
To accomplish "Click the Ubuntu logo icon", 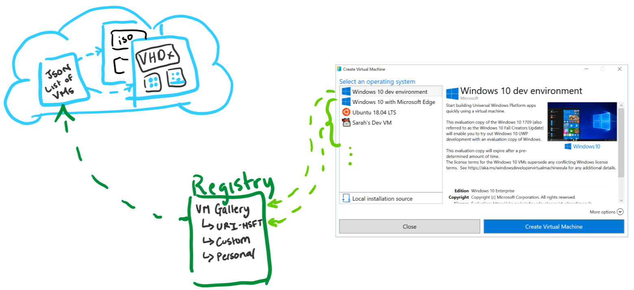I will click(346, 112).
